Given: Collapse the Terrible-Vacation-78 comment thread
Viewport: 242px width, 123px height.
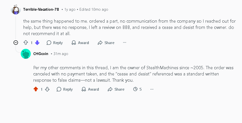Looking at the screenshot, I should [x=16, y=43].
